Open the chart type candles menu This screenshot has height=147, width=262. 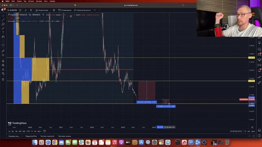pos(31,10)
